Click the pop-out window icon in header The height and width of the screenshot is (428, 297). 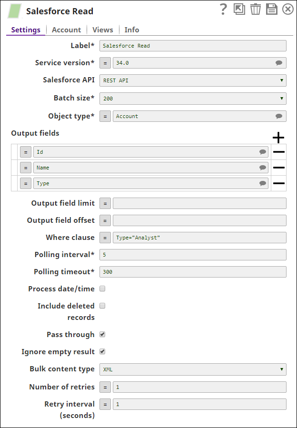[x=239, y=9]
